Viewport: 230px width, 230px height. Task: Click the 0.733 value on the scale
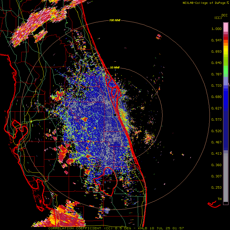216,86
